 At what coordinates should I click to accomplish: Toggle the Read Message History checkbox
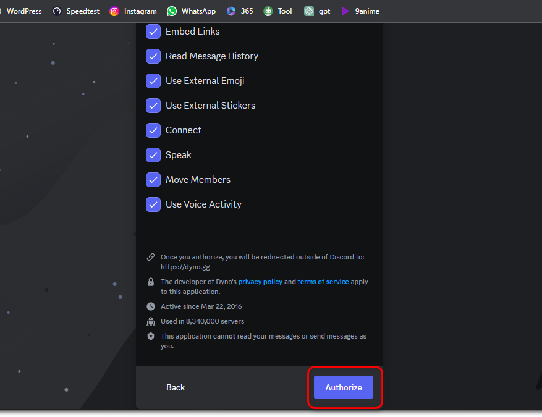pos(153,56)
